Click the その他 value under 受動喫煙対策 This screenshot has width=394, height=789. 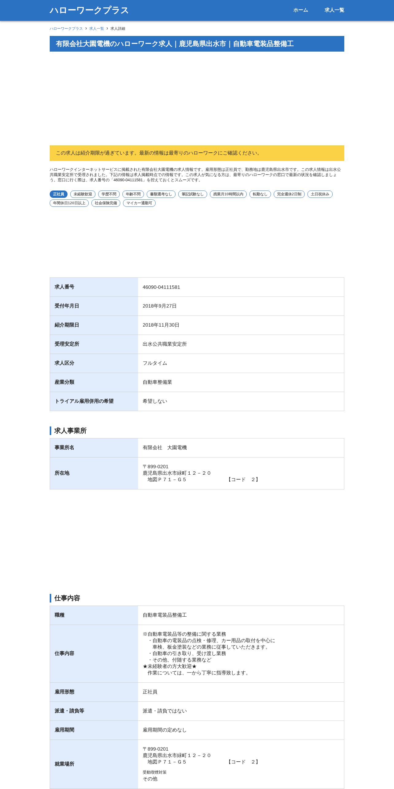pos(150,779)
